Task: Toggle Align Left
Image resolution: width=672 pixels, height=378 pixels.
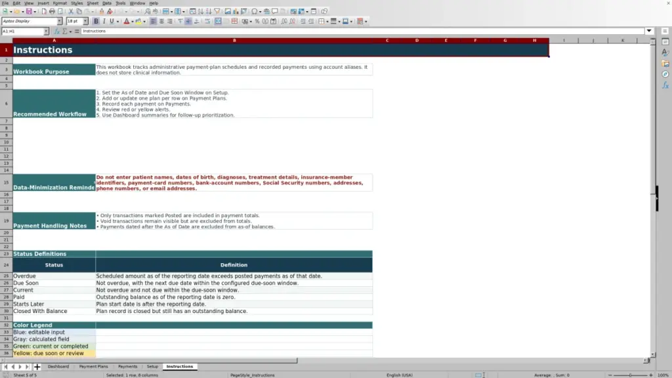Action: [x=153, y=21]
